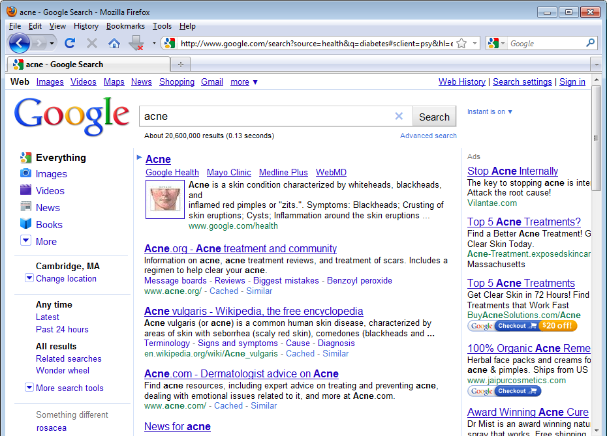This screenshot has height=436, width=607.
Task: Click the forward navigation arrow
Action: (39, 43)
